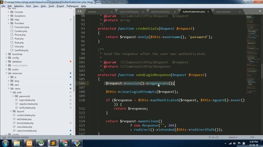Click the Sublime Text taskbar icon
Screen dimensions: 263x147
tap(53, 143)
